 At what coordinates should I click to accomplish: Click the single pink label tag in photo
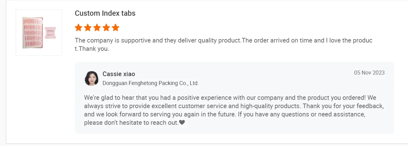pyautogui.click(x=50, y=33)
